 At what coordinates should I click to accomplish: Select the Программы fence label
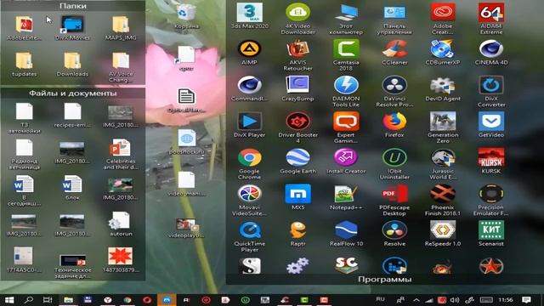(x=385, y=280)
